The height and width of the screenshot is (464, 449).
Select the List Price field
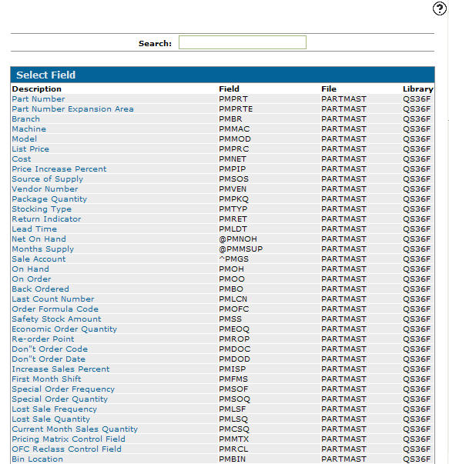pyautogui.click(x=31, y=149)
